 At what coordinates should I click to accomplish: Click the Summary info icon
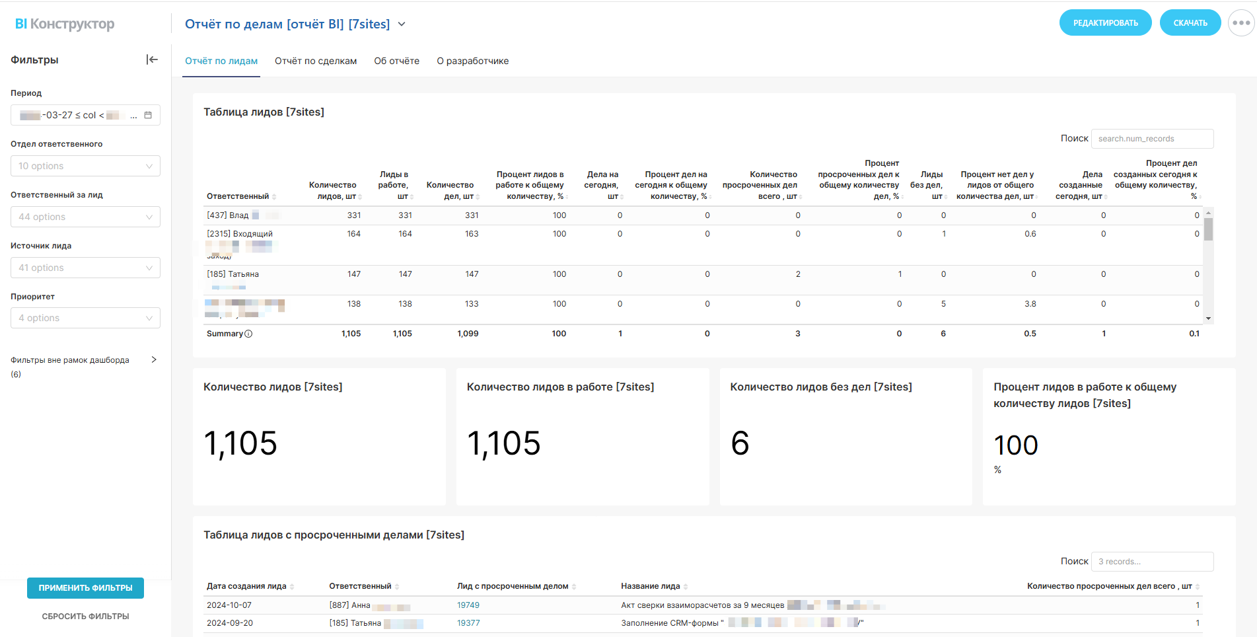click(x=248, y=334)
